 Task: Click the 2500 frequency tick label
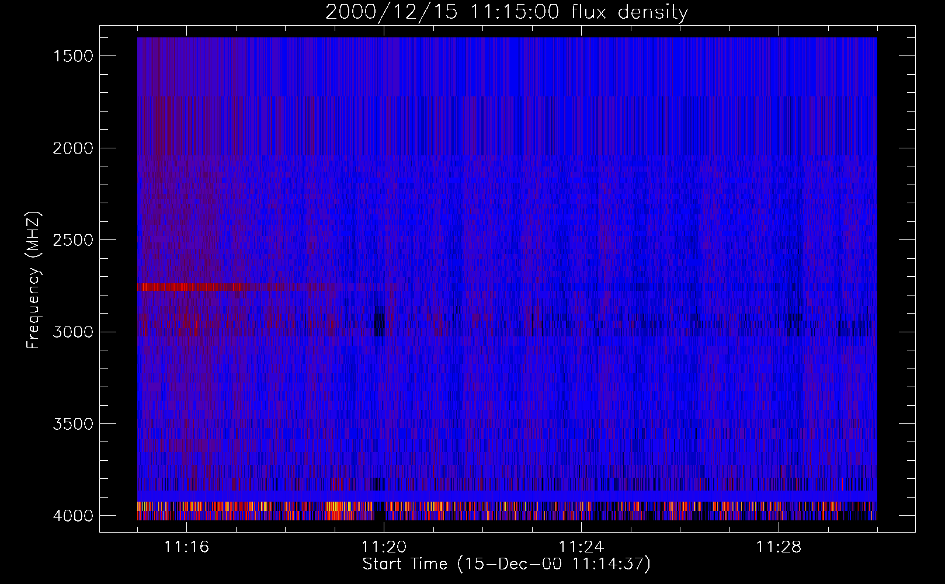(x=73, y=240)
